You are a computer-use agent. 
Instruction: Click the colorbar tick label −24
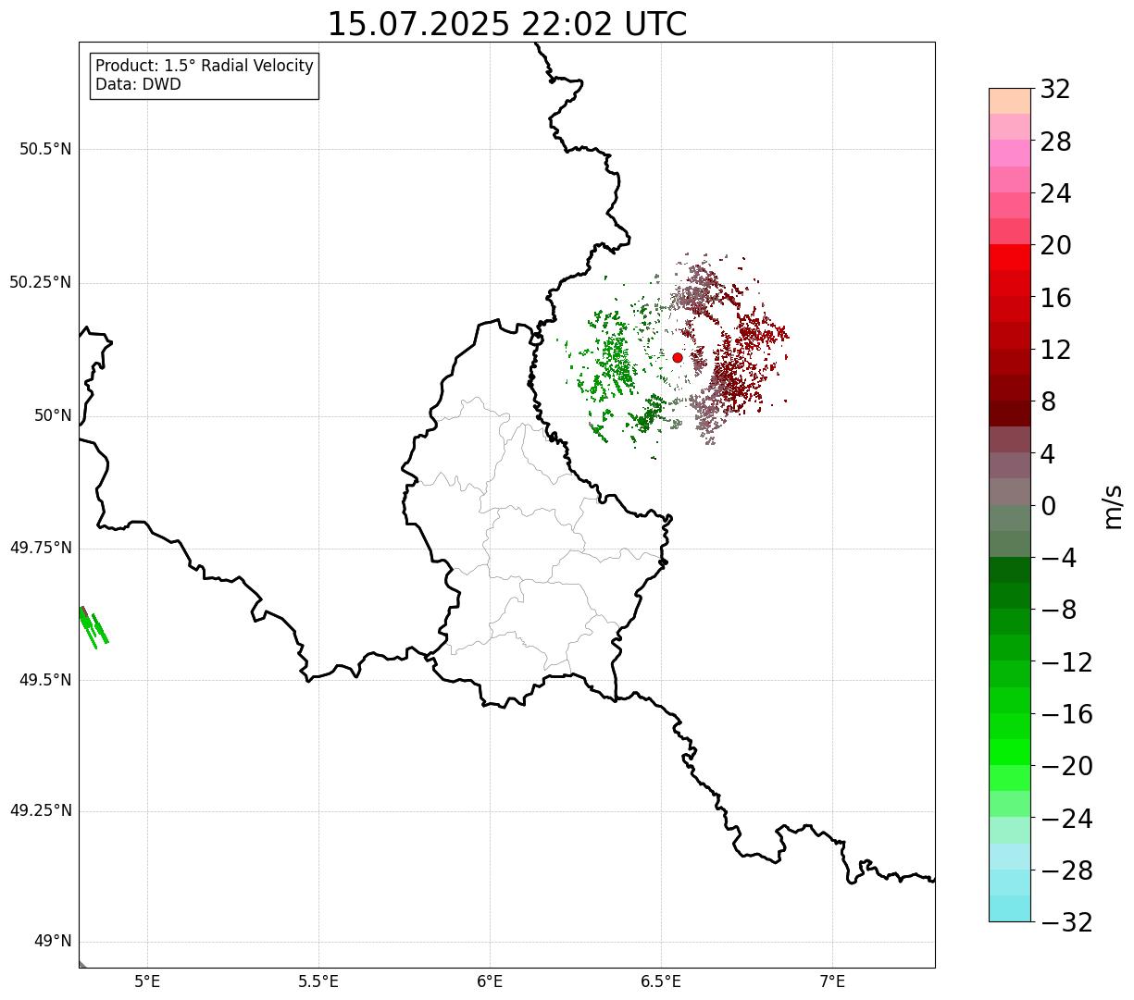[x=1066, y=819]
